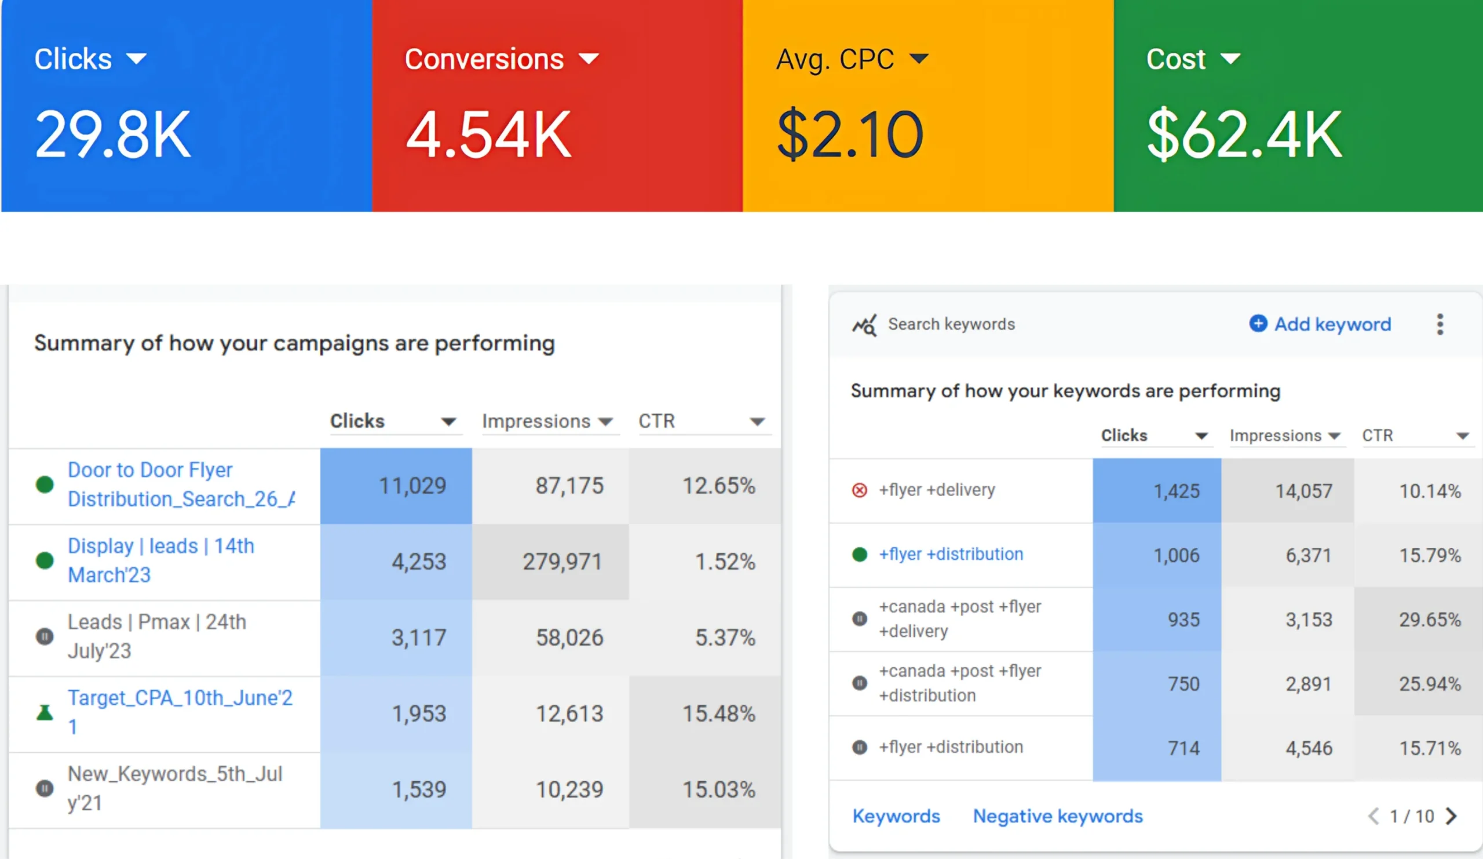Toggle green status dot of Door to Door campaign

tap(45, 485)
